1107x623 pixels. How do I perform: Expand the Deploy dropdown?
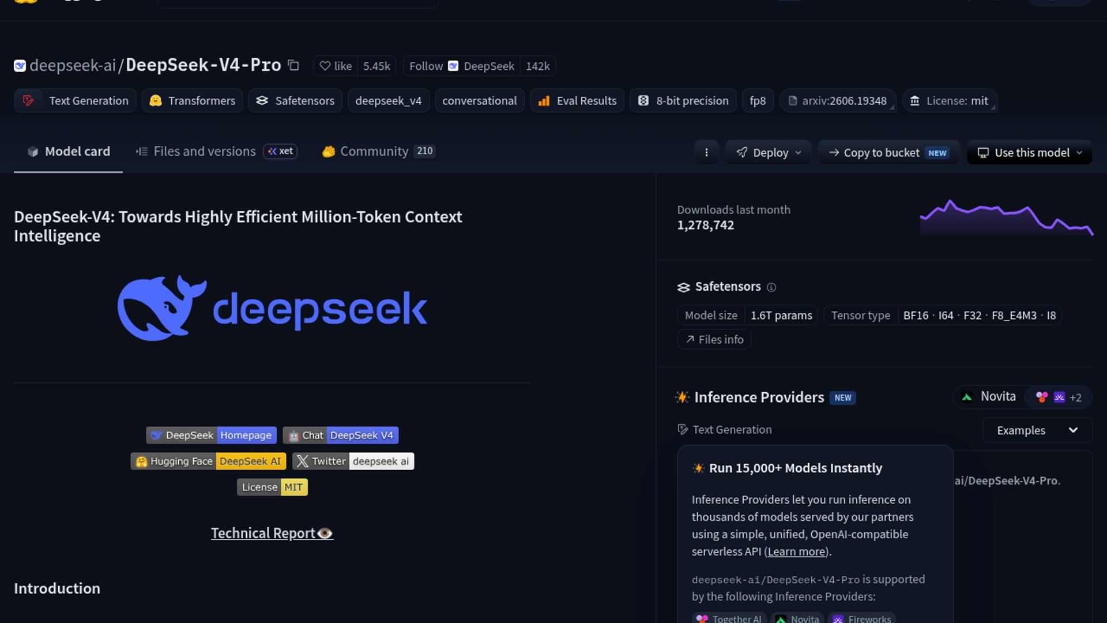point(769,153)
